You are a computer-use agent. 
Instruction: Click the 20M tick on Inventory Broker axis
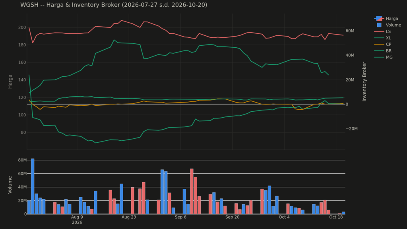[350, 80]
